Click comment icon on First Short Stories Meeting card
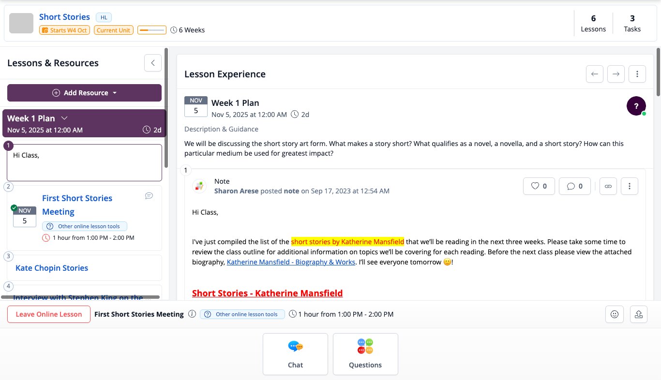 point(149,196)
